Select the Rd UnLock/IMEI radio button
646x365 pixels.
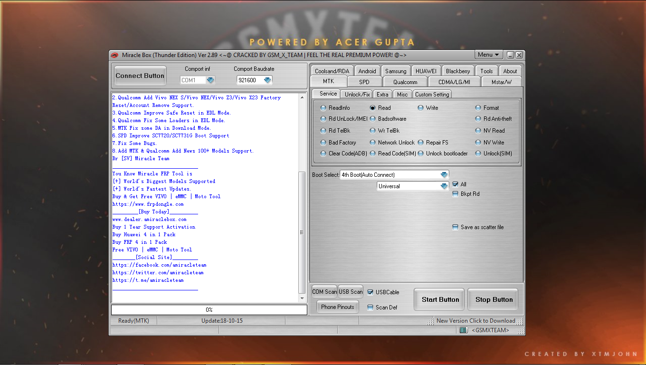tap(323, 119)
